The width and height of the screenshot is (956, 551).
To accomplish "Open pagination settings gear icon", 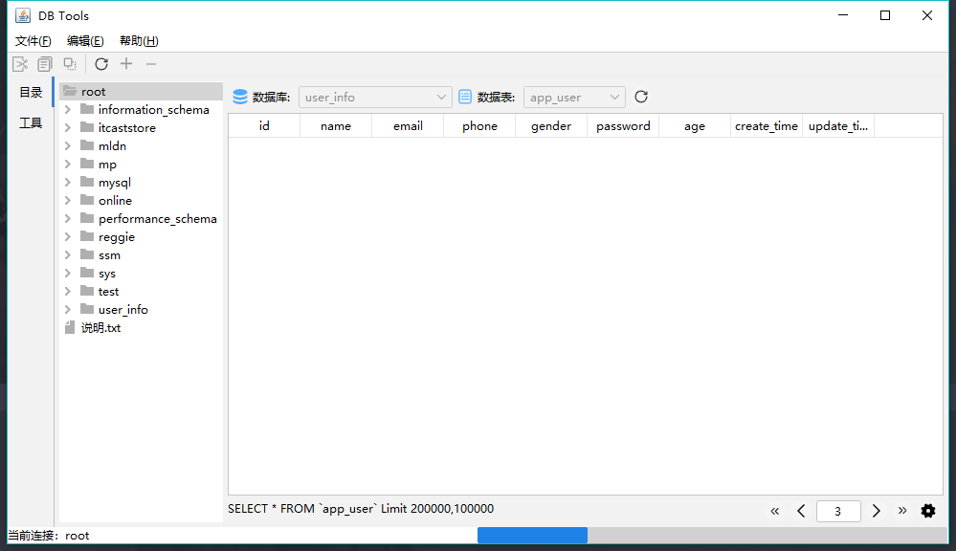I will [x=928, y=511].
